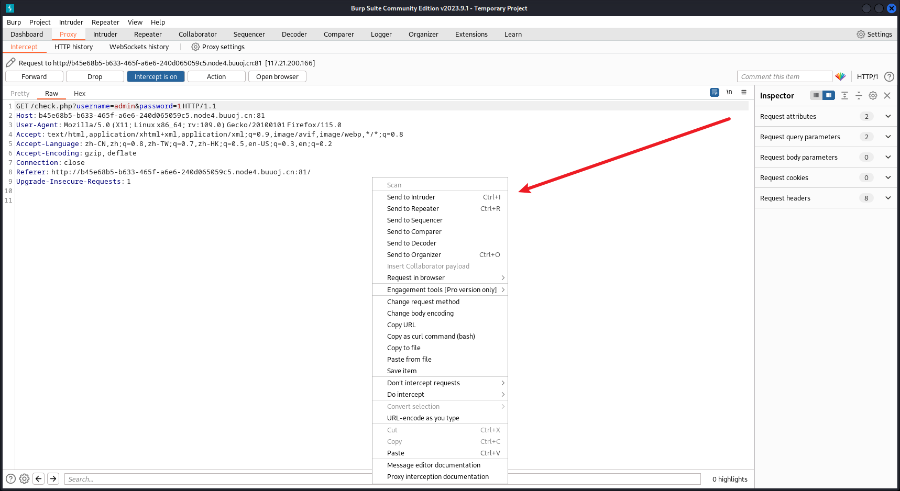Screen dimensions: 900x491
Task: Open the Action button menu
Action: click(x=216, y=76)
